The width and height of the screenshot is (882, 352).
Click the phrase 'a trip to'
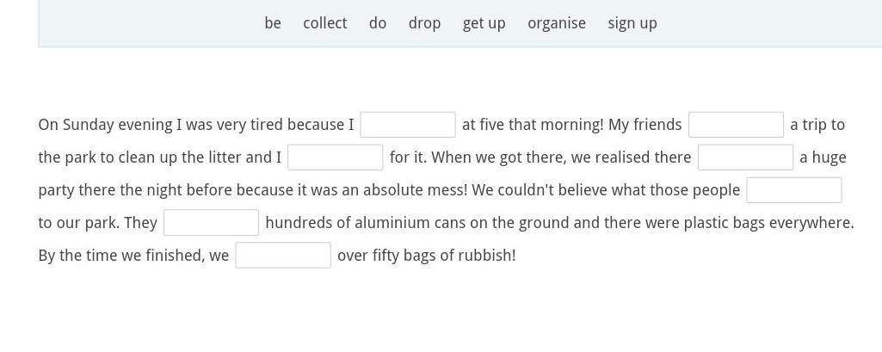click(817, 125)
